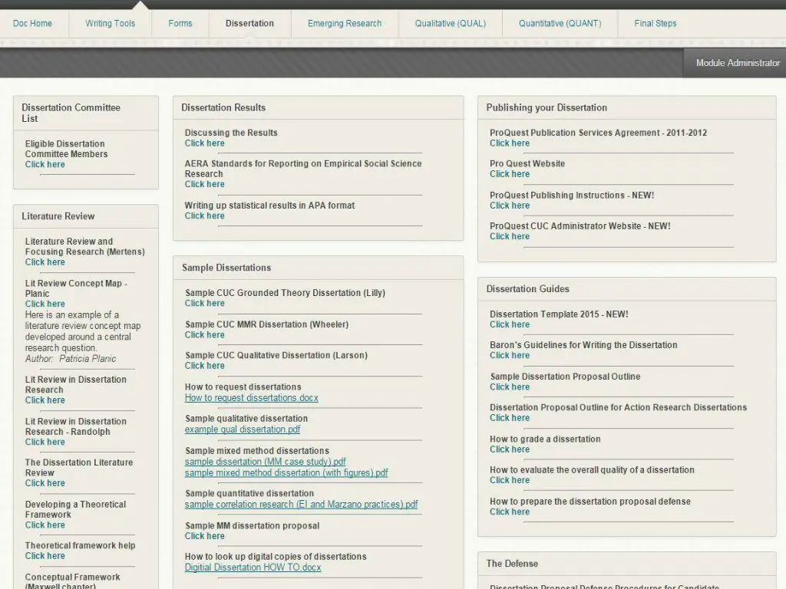This screenshot has width=786, height=589.
Task: Click the Literature Review panel heading
Action: [58, 216]
